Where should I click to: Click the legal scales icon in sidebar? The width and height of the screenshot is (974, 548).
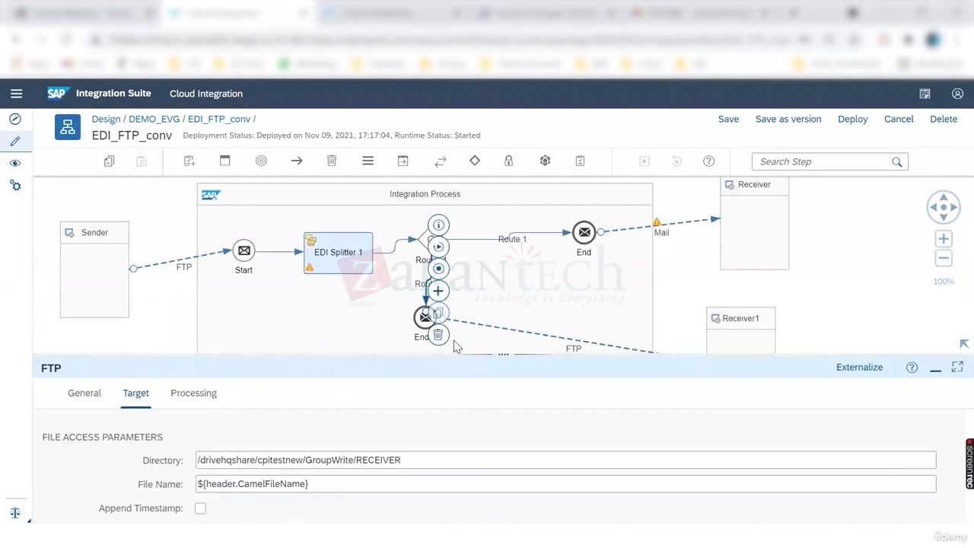tap(15, 513)
